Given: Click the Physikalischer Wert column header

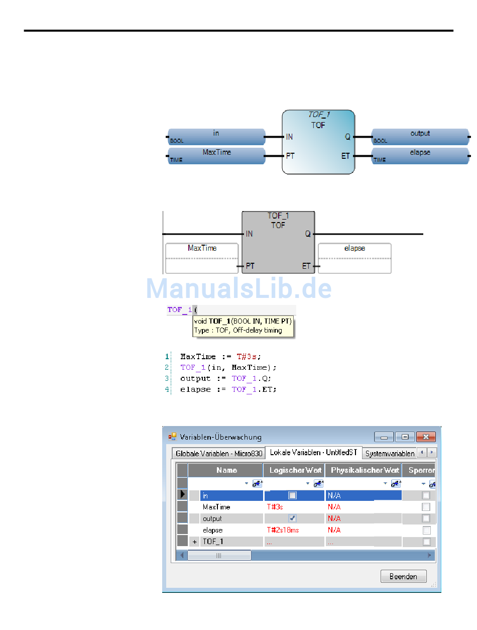Looking at the screenshot, I should coord(364,470).
